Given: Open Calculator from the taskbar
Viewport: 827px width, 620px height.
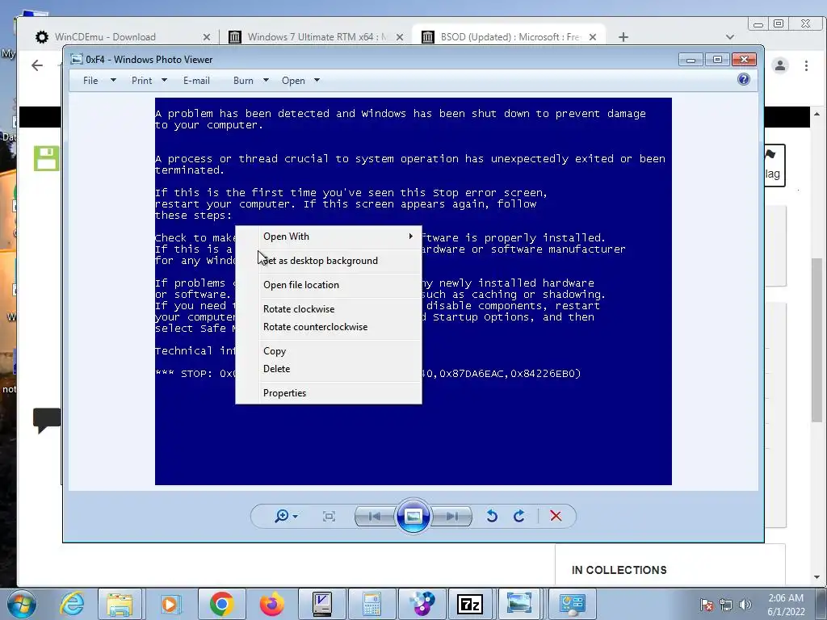Looking at the screenshot, I should 372,604.
